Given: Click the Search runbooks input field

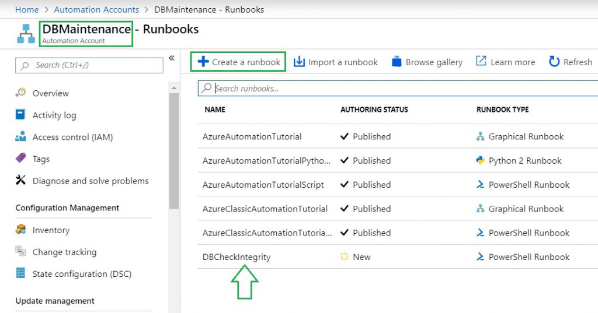Looking at the screenshot, I should click(x=403, y=89).
